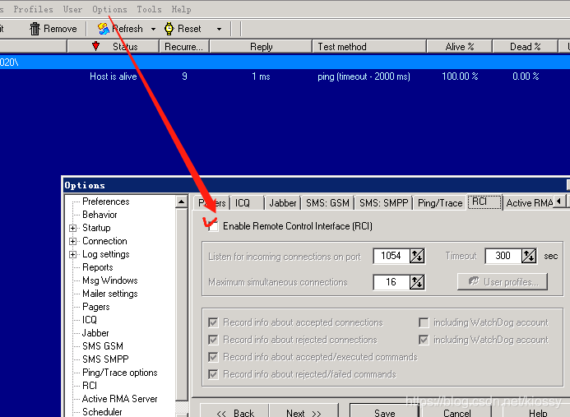Switch to the SMS: SMPP tab

tap(384, 203)
